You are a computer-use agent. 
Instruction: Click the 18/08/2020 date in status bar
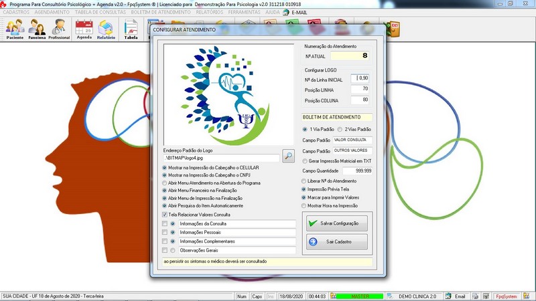click(x=291, y=296)
